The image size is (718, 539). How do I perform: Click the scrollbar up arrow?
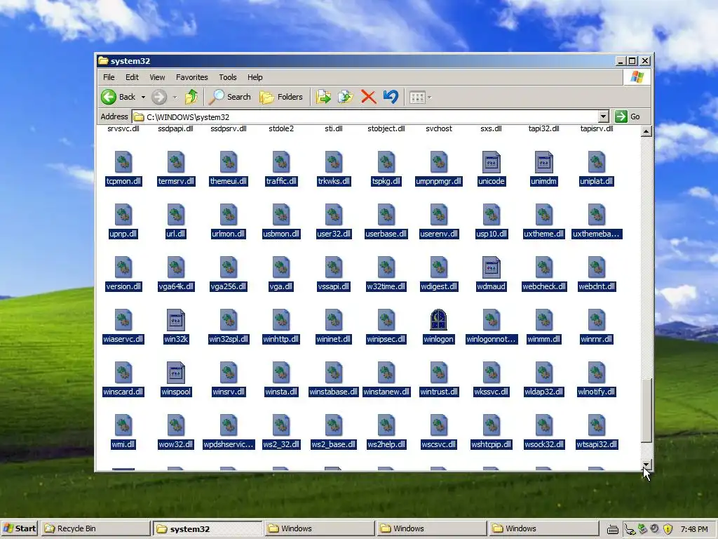coord(646,131)
